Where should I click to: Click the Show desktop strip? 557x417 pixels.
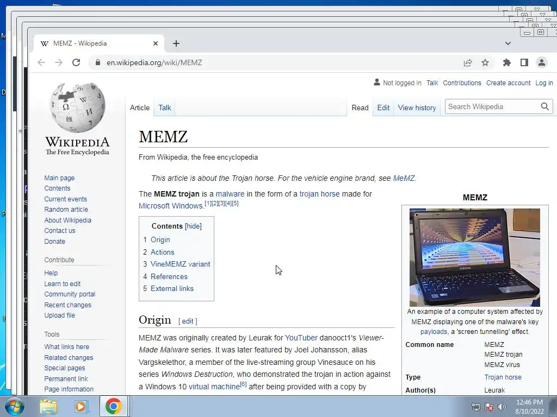pos(553,407)
